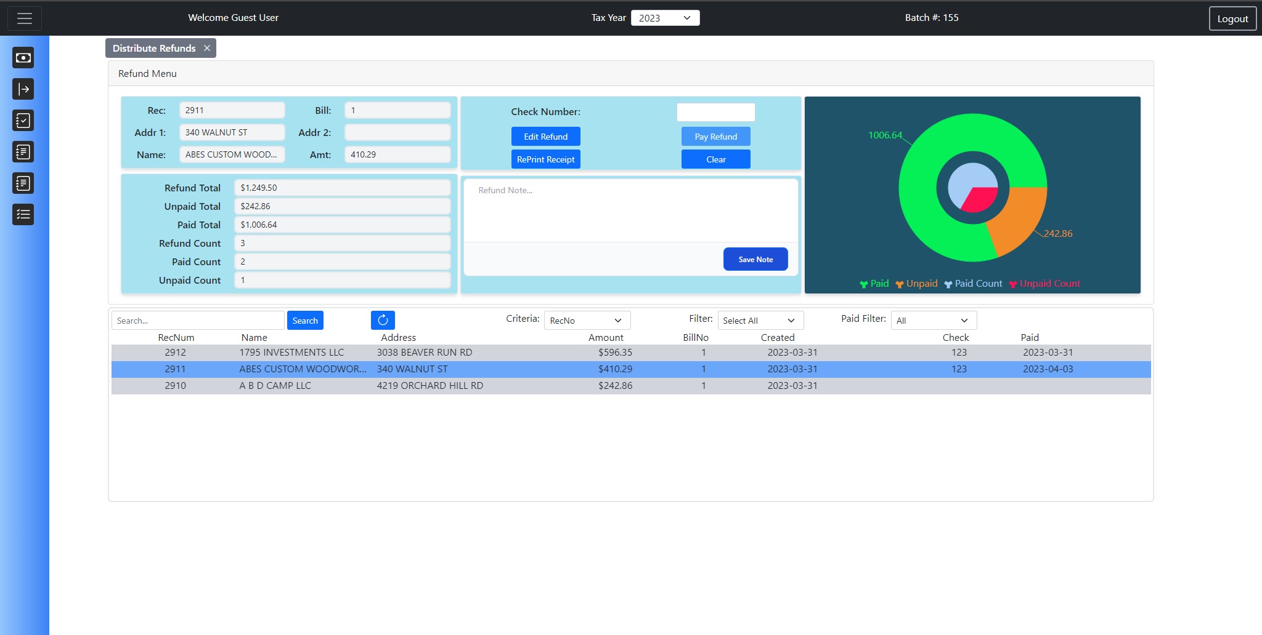Select row 2912 1795 INVESTMENTS LLC
Viewport: 1262px width, 635px height.
(631, 353)
